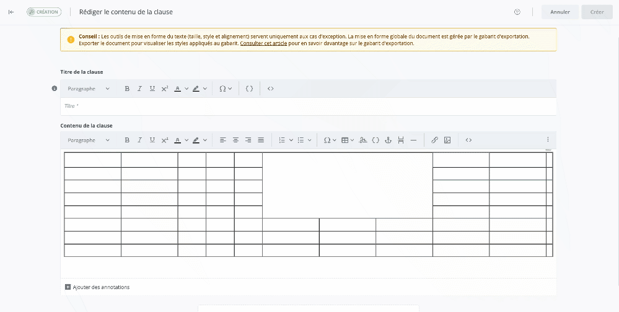Screen dimensions: 619x312
Task: Insert a link in the clause content toolbar
Action: (434, 140)
